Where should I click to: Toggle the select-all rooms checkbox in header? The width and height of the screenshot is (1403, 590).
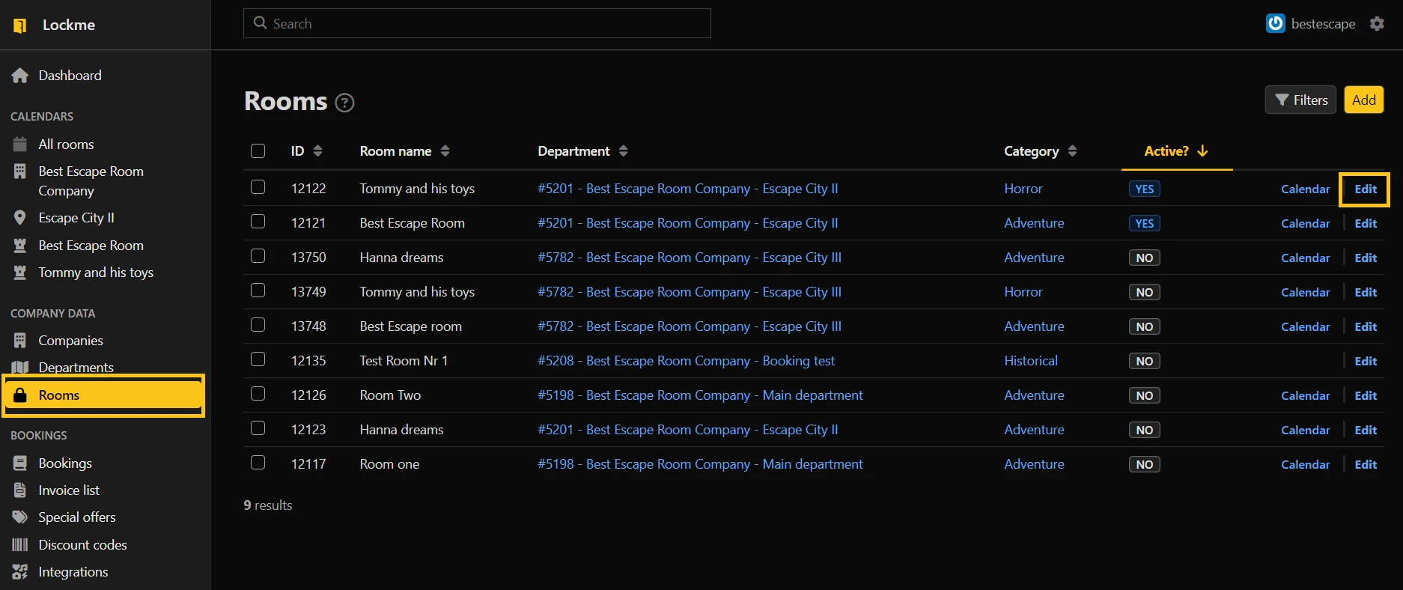(x=258, y=151)
